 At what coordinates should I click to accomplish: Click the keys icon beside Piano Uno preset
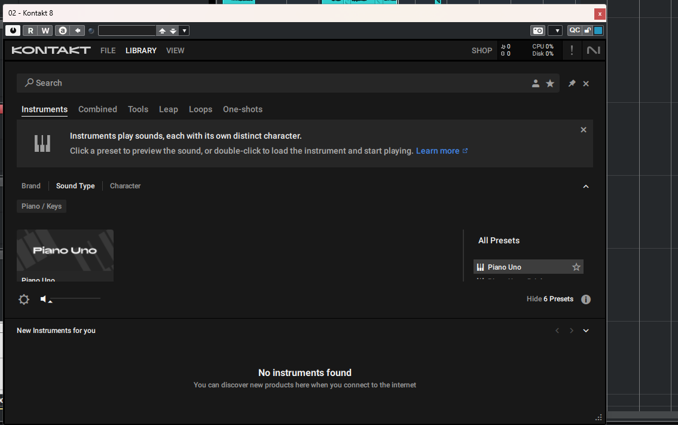coord(480,267)
